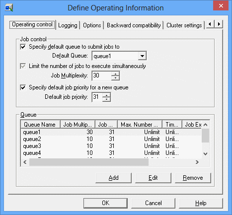Screen dimensions: 232x215
Task: Sort by the Queue Name column header
Action: coord(40,125)
